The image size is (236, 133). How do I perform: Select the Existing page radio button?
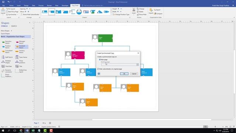coord(100,62)
